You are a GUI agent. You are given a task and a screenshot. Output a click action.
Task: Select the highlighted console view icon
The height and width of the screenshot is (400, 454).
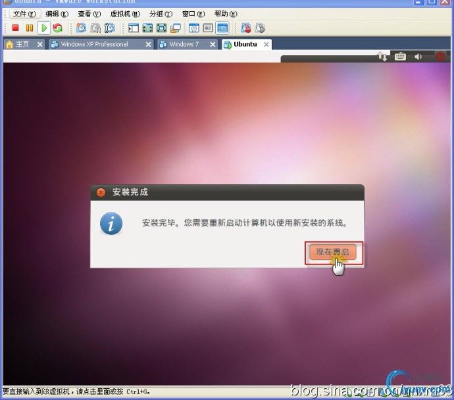[x=222, y=28]
